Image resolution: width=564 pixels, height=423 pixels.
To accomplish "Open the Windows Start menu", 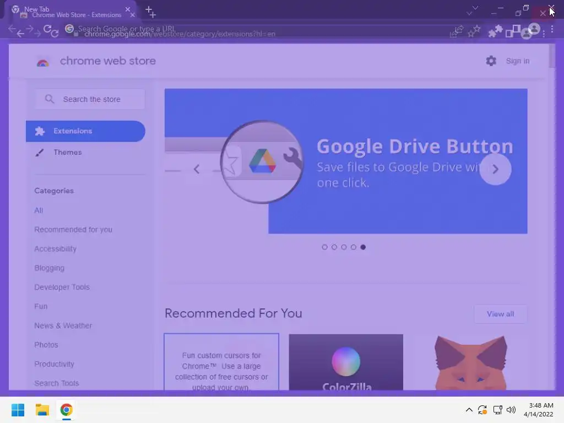I will pos(18,410).
